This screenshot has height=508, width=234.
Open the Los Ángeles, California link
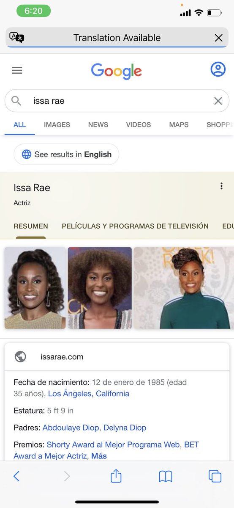pos(89,394)
